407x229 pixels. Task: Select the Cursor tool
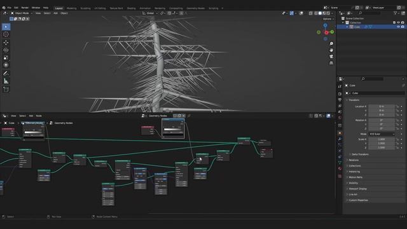pyautogui.click(x=6, y=34)
